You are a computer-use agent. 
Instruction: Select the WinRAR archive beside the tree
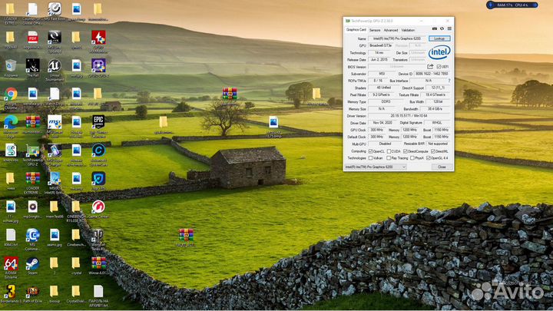point(230,94)
